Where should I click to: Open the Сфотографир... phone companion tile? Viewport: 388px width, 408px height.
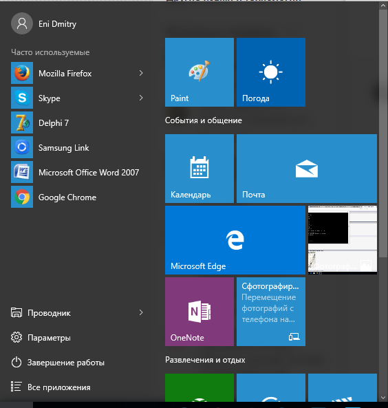(x=271, y=312)
